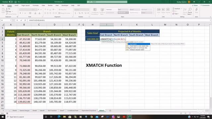Expand the Name Box dropdown
The width and height of the screenshot is (212, 119).
(x=11, y=20)
